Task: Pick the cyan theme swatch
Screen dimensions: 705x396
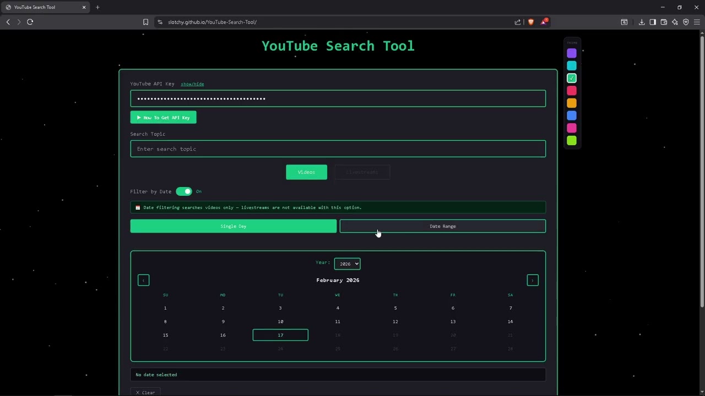Action: pos(572,65)
